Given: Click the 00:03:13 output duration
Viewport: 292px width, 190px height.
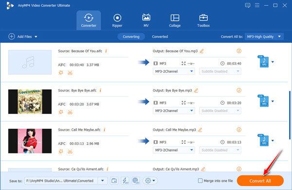Looking at the screenshot, I should coord(234,142).
